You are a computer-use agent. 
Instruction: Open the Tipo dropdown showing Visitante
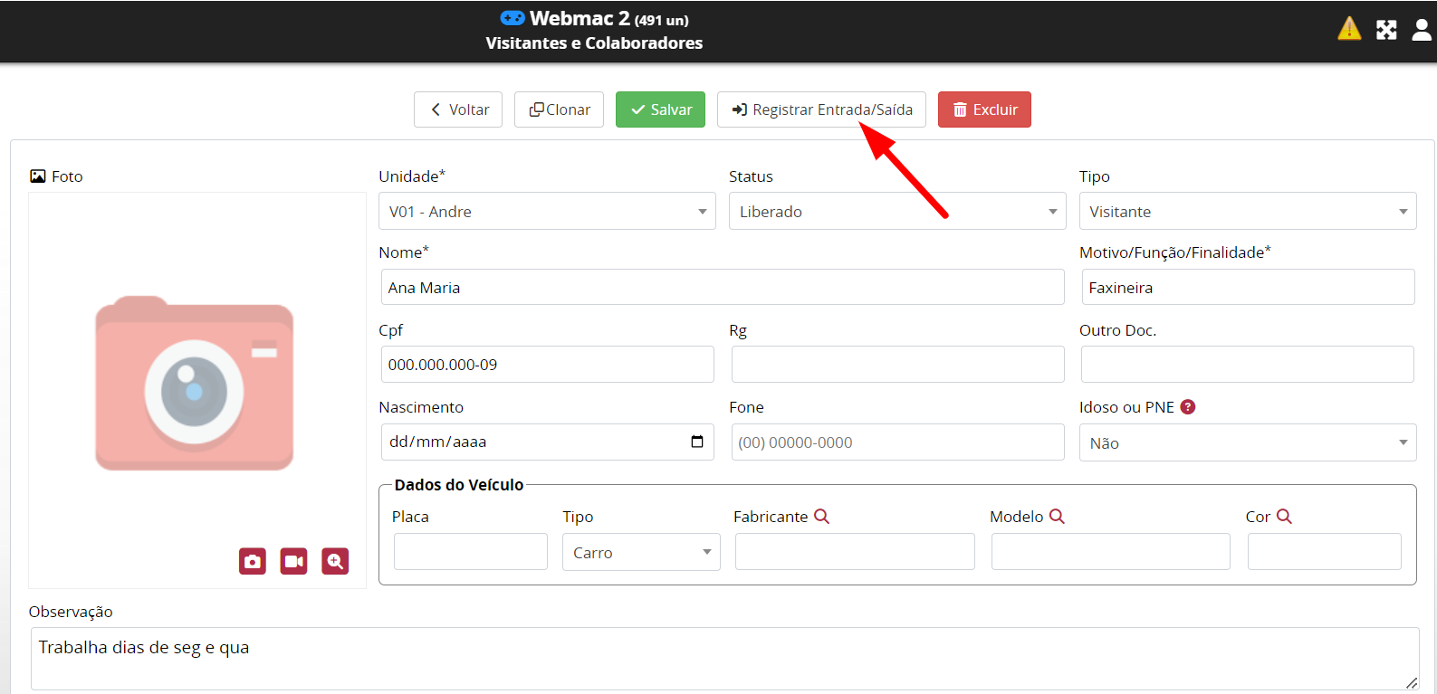coord(1247,212)
